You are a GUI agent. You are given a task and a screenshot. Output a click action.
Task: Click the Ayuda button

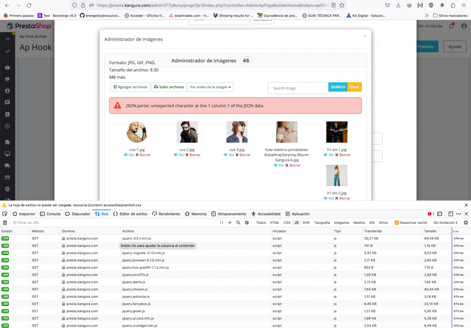tap(455, 47)
